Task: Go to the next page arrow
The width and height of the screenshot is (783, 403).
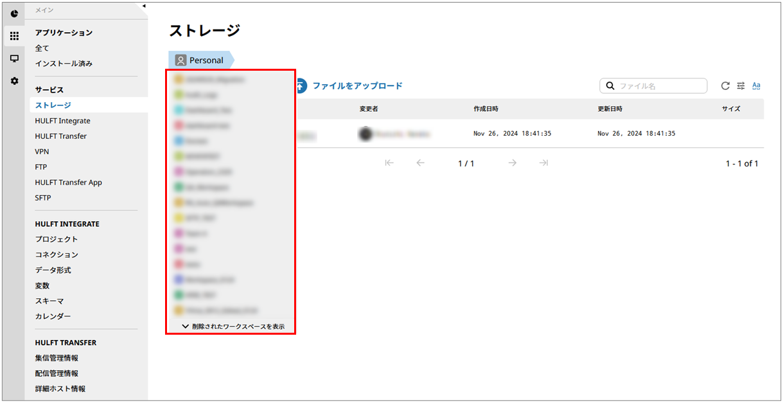Action: (x=513, y=163)
